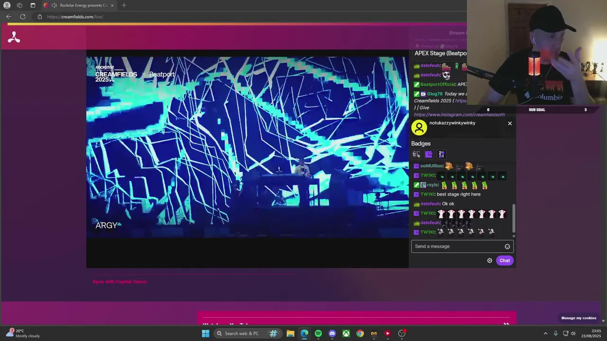Close the Rockstar Energy tab

point(112,5)
